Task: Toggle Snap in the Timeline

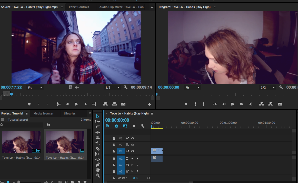Action: [116, 126]
